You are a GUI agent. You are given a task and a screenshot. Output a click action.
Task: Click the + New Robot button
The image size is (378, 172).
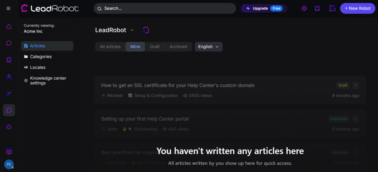(358, 8)
